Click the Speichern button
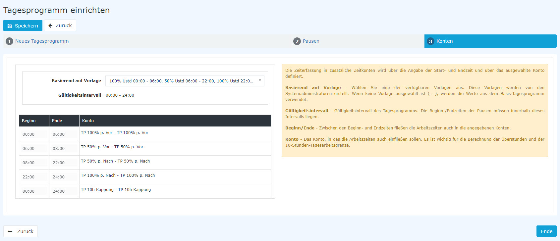 23,26
